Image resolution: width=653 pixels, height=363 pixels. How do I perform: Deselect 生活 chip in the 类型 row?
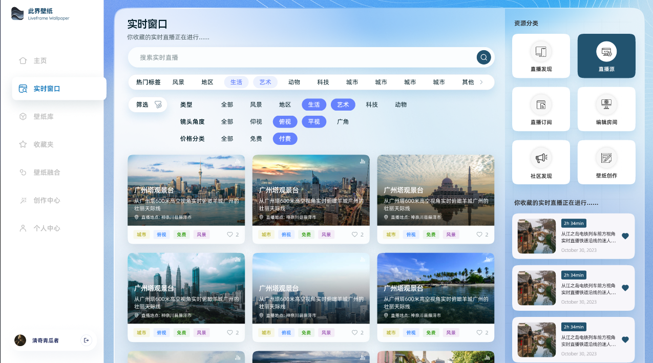(314, 104)
